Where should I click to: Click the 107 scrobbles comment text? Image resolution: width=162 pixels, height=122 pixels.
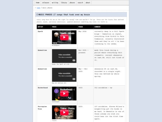click(109, 113)
